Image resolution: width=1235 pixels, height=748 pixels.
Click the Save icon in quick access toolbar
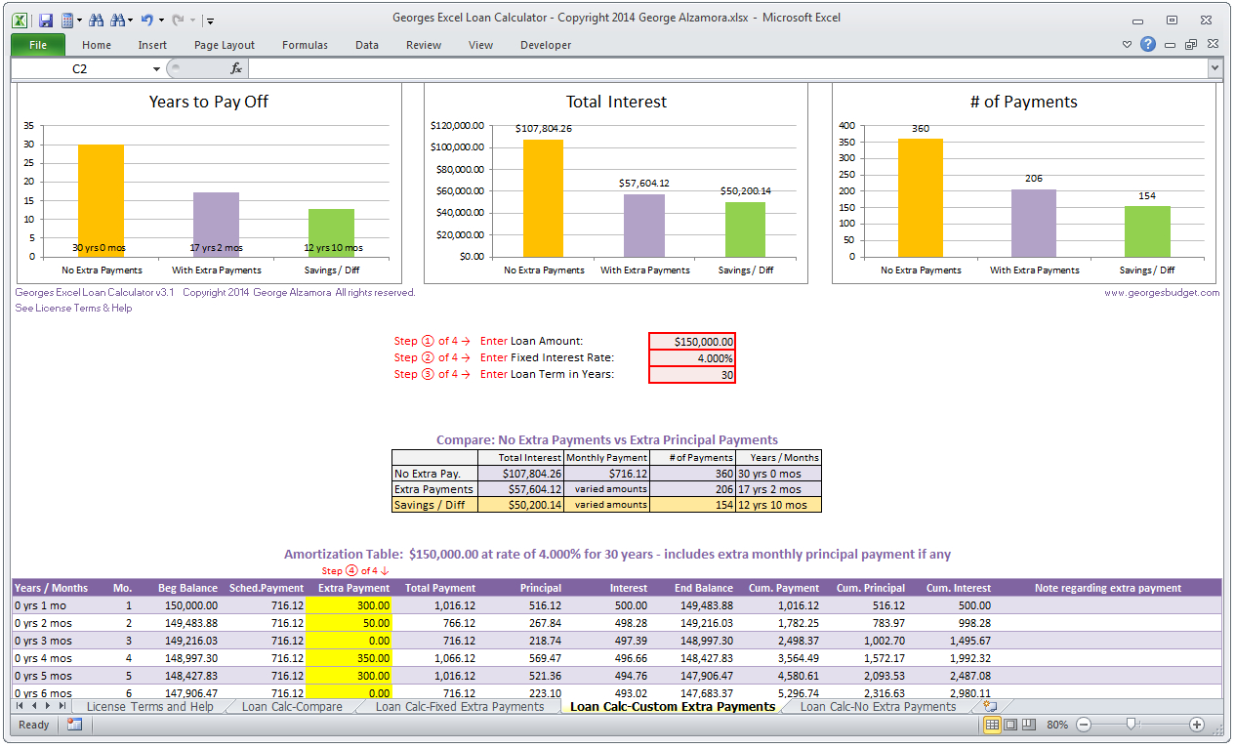(45, 19)
